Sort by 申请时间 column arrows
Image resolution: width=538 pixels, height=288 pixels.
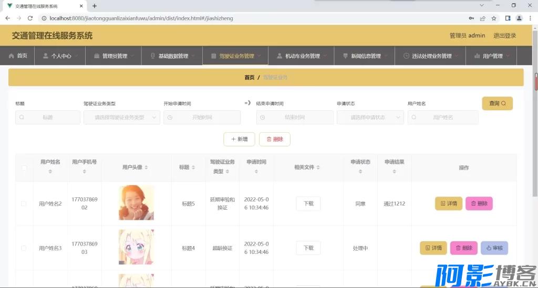(x=256, y=171)
